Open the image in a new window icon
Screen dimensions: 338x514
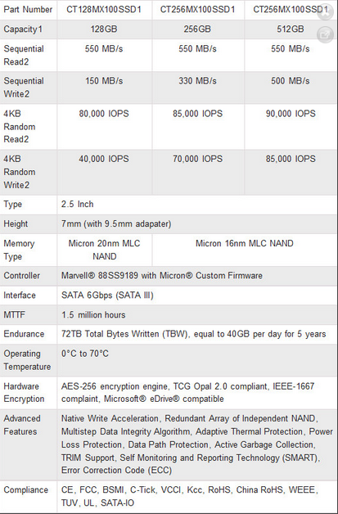(x=325, y=34)
